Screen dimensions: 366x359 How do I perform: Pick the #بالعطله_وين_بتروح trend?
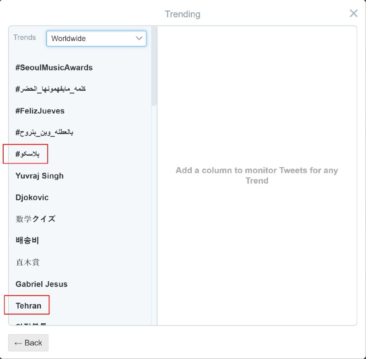pos(44,133)
